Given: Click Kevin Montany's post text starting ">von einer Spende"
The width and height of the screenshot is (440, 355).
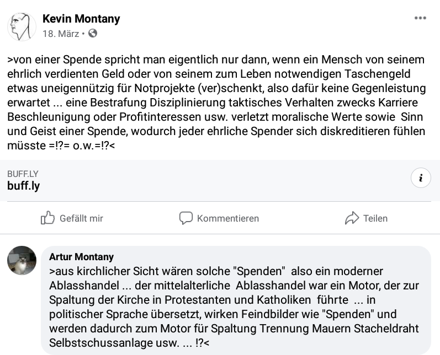Looking at the screenshot, I should 216,103.
